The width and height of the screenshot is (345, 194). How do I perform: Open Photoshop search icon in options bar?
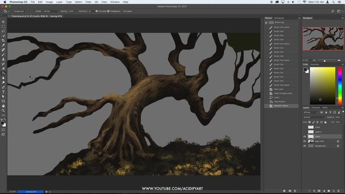point(333,11)
